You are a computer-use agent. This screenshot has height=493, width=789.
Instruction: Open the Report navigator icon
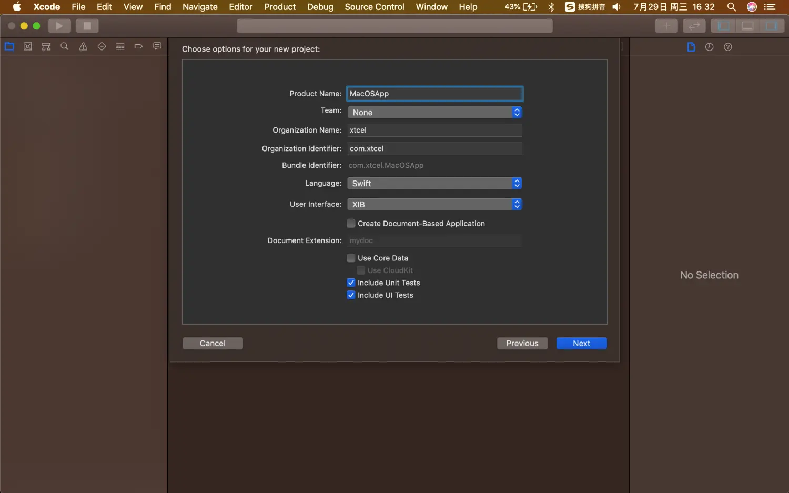pyautogui.click(x=157, y=46)
